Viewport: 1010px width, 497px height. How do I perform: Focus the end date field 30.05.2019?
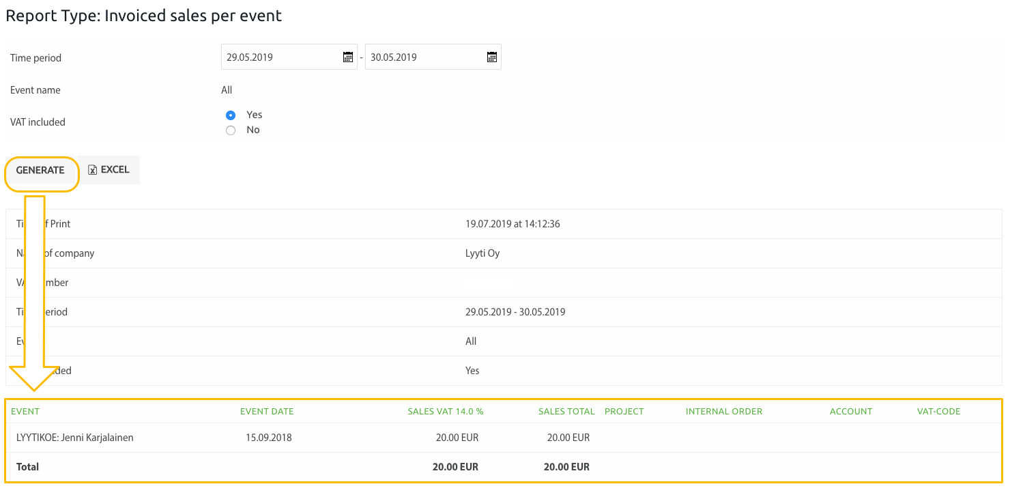pyautogui.click(x=433, y=57)
